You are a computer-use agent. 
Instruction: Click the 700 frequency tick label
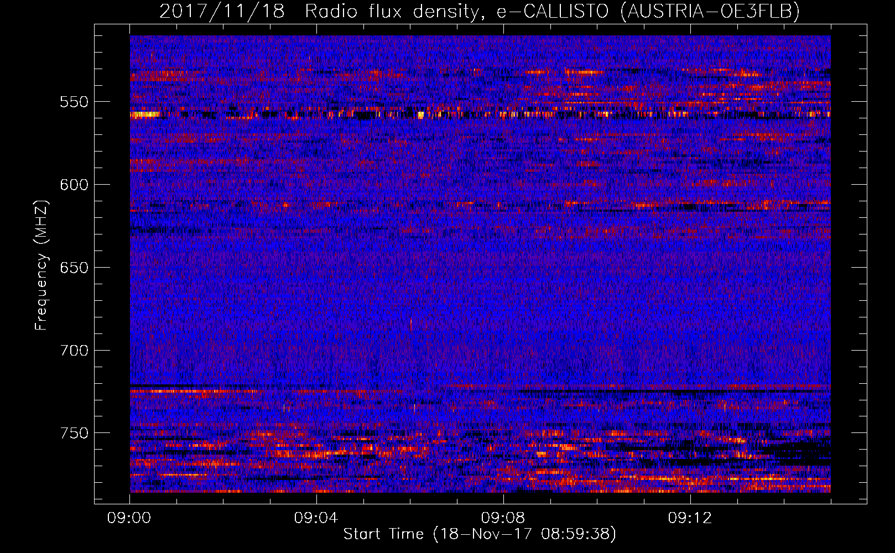(74, 351)
